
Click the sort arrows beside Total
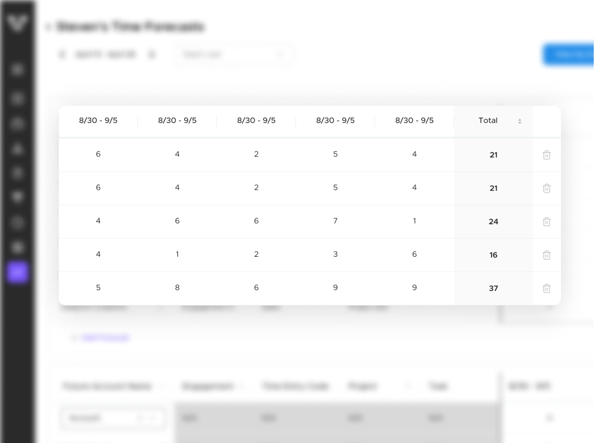point(520,121)
